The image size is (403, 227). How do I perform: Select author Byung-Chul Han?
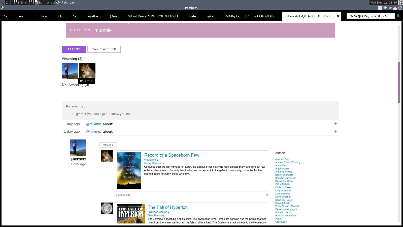coord(284,181)
